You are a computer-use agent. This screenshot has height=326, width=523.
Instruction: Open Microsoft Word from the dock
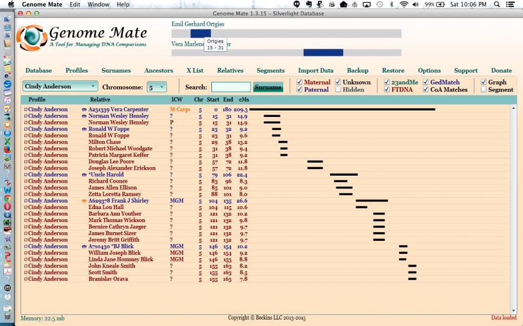point(8,190)
